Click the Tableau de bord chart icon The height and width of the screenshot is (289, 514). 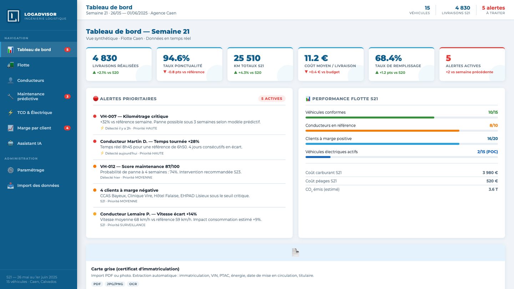click(x=11, y=50)
